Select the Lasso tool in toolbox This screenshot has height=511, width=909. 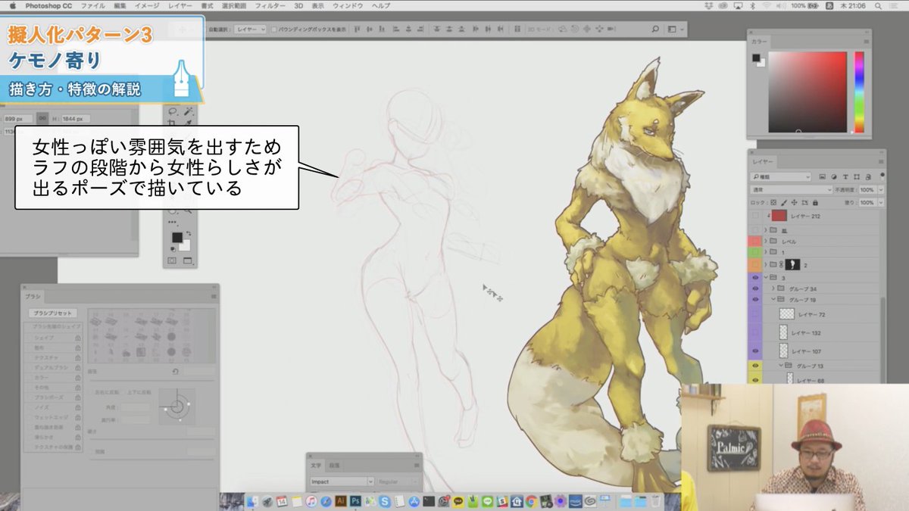click(173, 111)
